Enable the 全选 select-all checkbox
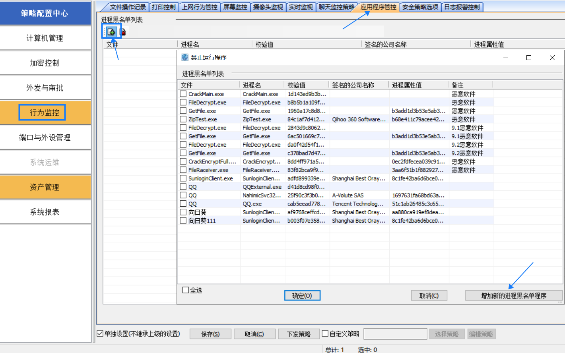Viewport: 565px width, 353px height. click(186, 290)
